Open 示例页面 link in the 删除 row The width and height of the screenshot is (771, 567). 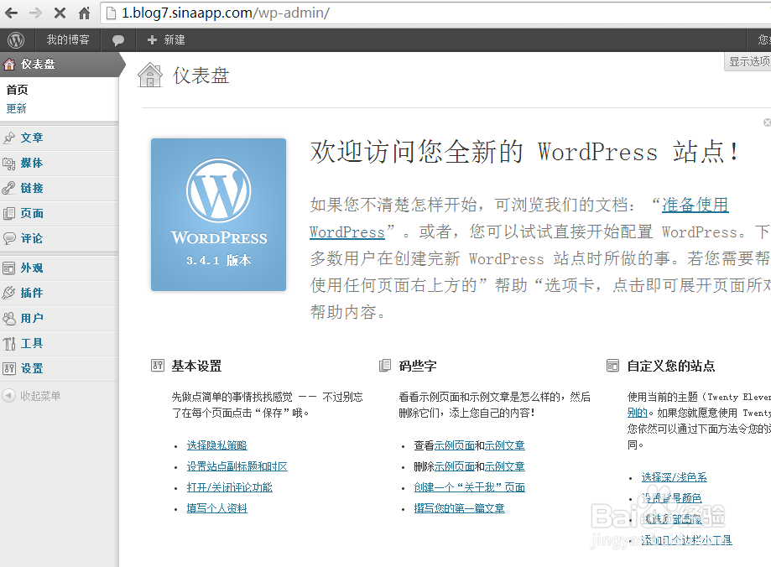(455, 466)
